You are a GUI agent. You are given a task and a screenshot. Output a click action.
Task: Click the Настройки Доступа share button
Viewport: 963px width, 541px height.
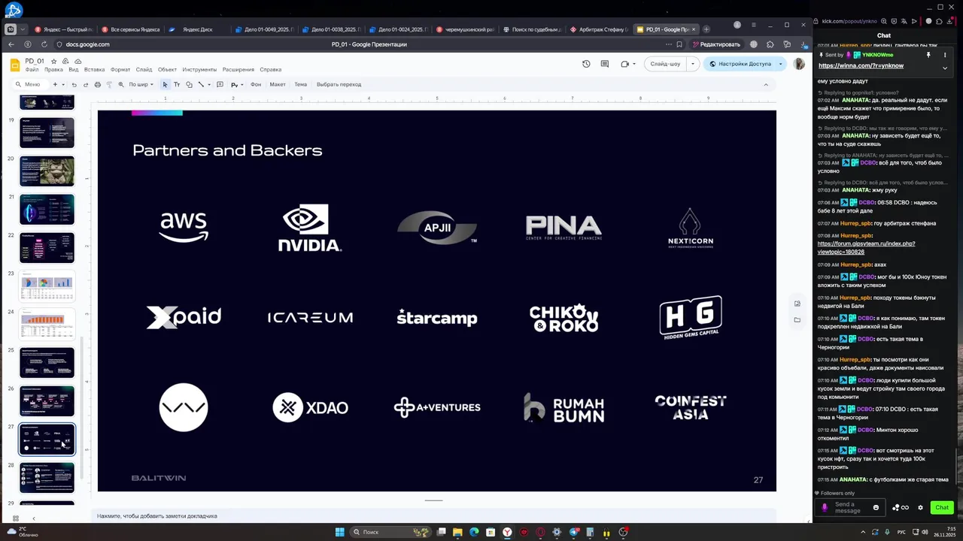coord(741,64)
